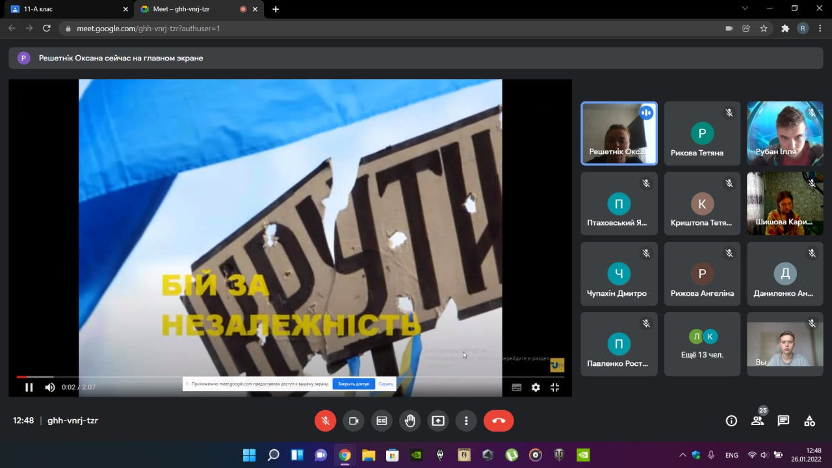Reload the current page
The height and width of the screenshot is (468, 832).
click(46, 29)
